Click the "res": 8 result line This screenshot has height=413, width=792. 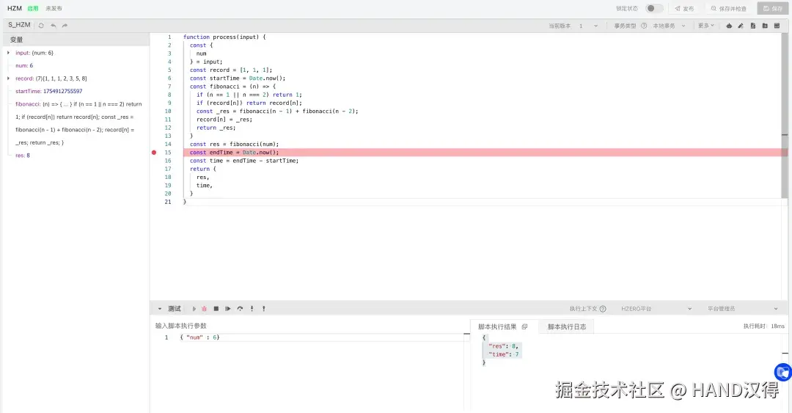[504, 346]
